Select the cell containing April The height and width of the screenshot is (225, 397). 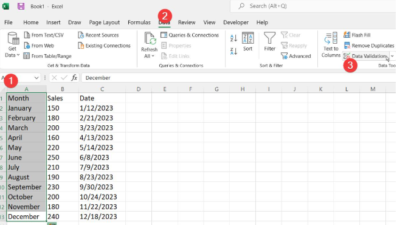(26, 137)
